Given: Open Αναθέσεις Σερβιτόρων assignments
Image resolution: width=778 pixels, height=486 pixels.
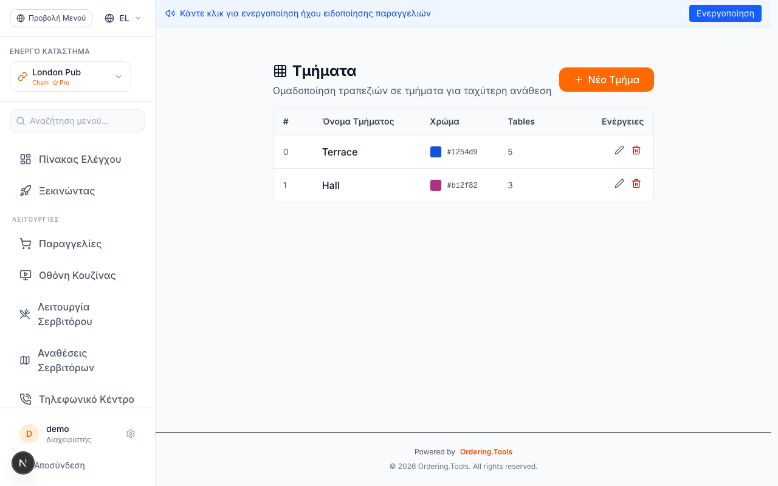Looking at the screenshot, I should point(77,360).
